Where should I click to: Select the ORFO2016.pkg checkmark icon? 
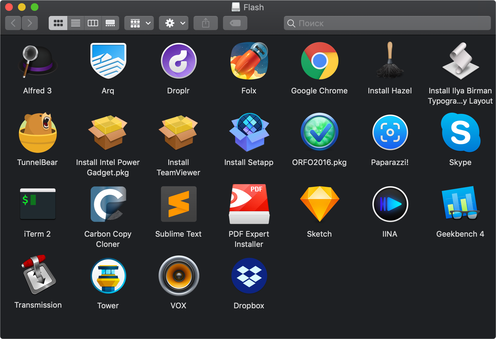[x=319, y=132]
